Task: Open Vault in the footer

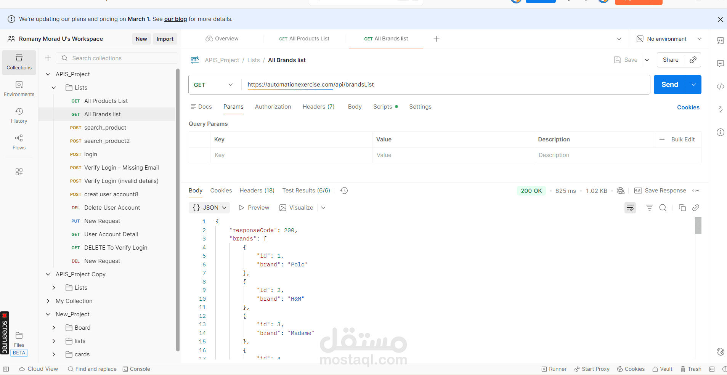Action: tap(663, 369)
